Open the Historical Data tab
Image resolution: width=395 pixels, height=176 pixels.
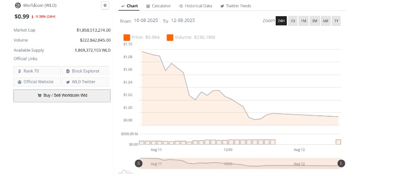point(196,6)
